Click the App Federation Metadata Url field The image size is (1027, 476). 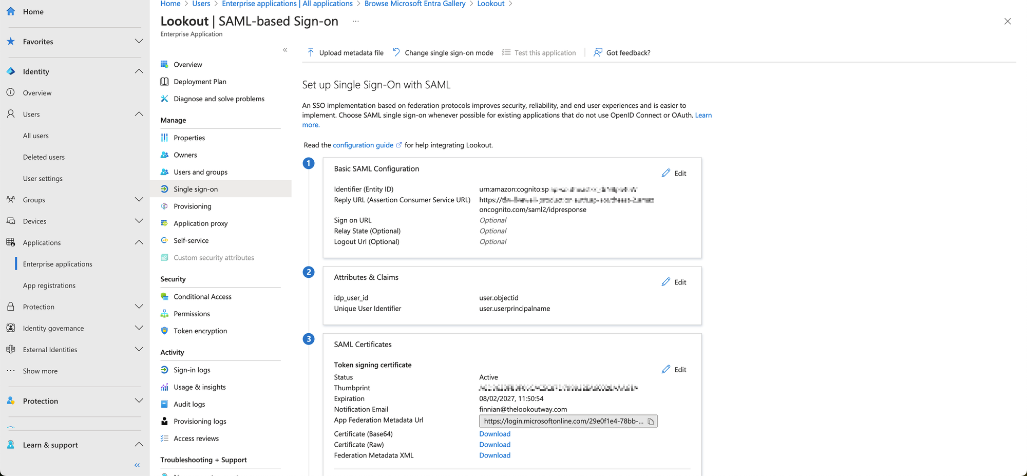[x=563, y=422]
